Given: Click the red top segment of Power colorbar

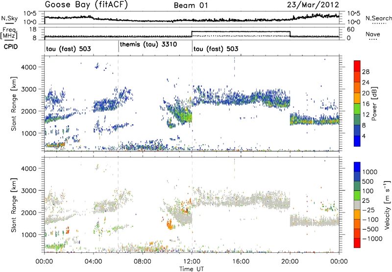Looking at the screenshot, I should coord(357,66).
